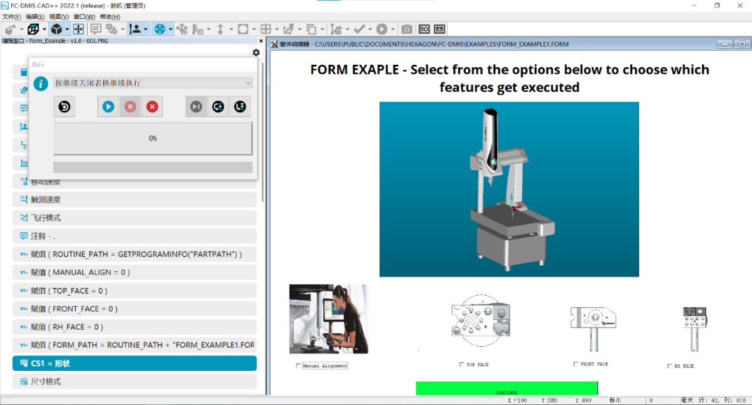Click the square feature toolbar icon

pyautogui.click(x=243, y=29)
